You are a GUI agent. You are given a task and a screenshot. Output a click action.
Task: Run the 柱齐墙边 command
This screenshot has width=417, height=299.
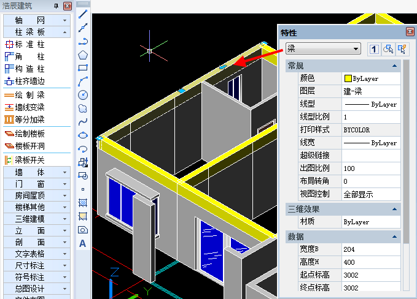click(25, 81)
